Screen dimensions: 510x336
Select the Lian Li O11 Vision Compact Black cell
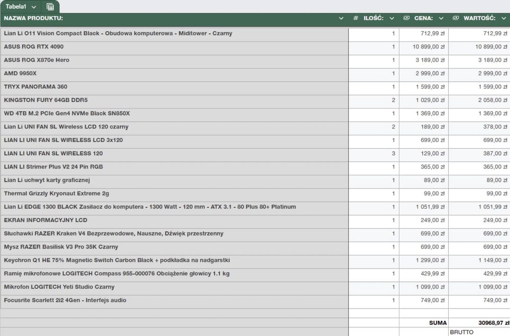tap(174, 34)
